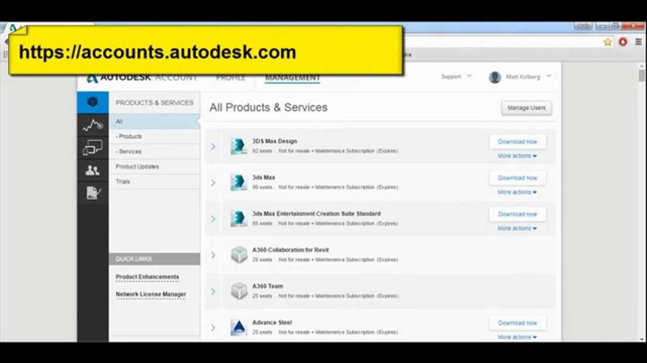Open the reporting graph sidebar icon
Viewport: 647px width, 363px height.
tap(93, 125)
